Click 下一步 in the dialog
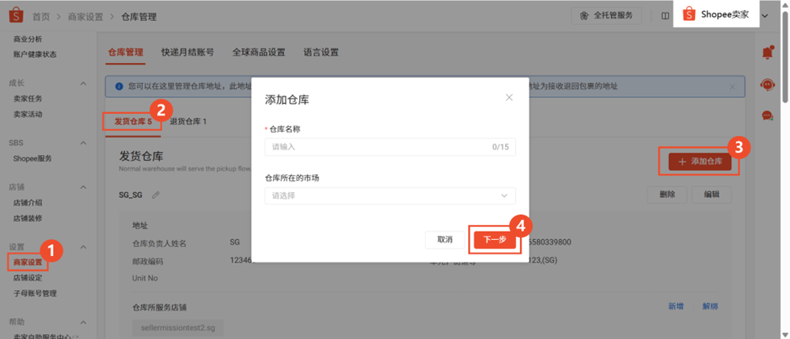The height and width of the screenshot is (339, 790). [x=495, y=240]
